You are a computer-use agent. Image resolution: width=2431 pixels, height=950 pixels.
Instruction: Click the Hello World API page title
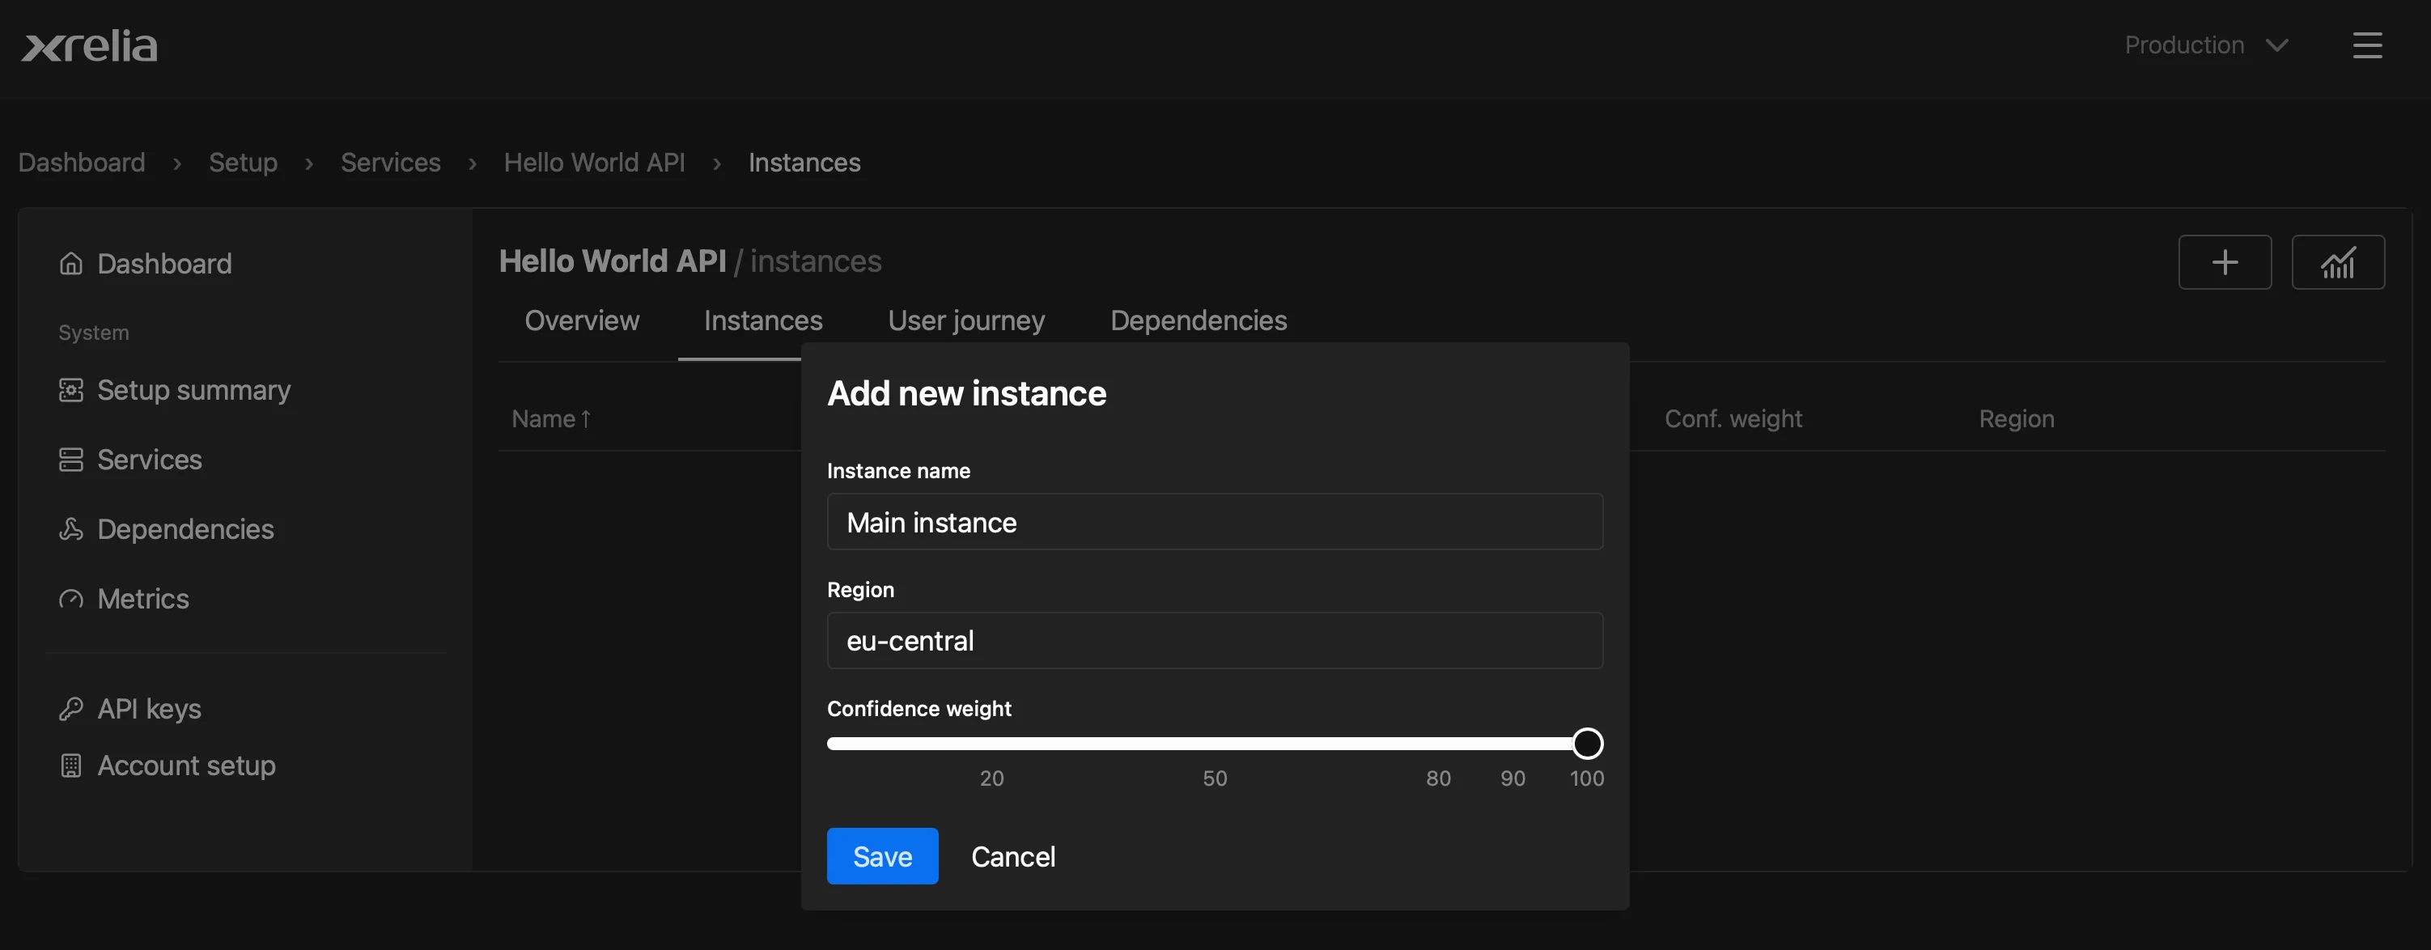pyautogui.click(x=613, y=261)
